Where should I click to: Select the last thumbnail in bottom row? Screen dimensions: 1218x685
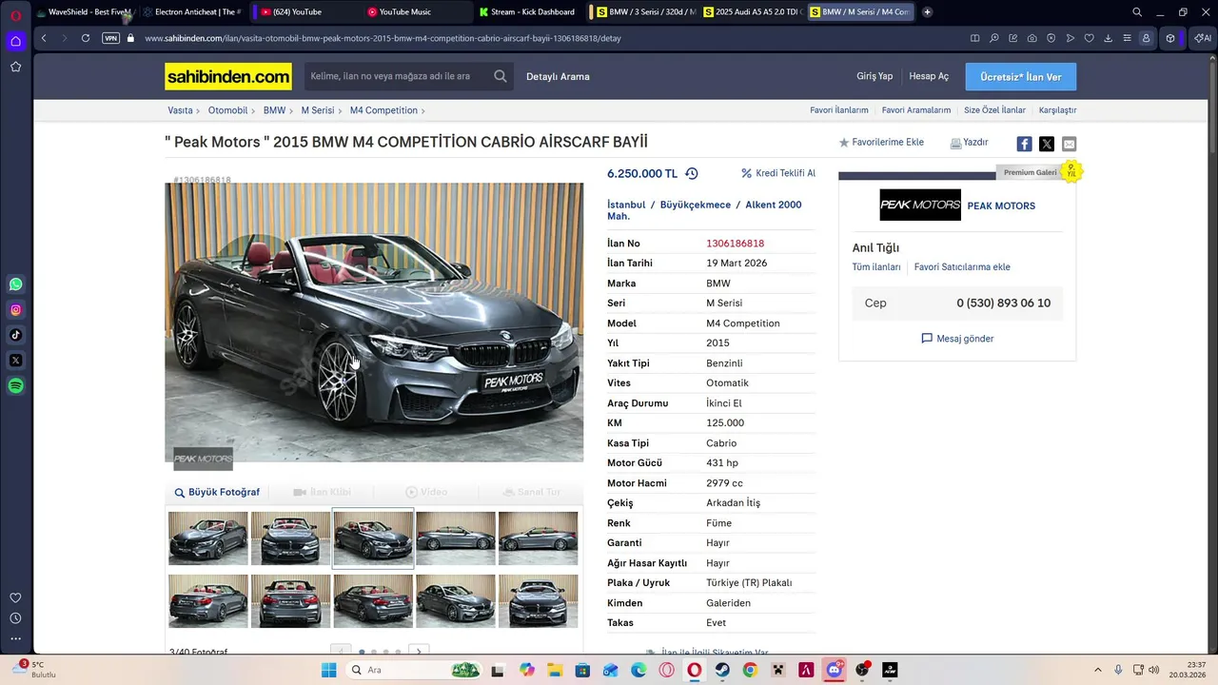click(x=538, y=600)
